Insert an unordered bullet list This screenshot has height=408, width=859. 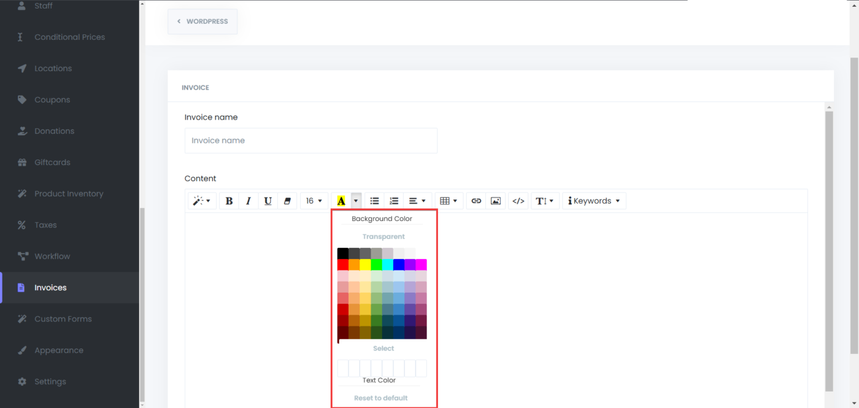click(x=374, y=201)
